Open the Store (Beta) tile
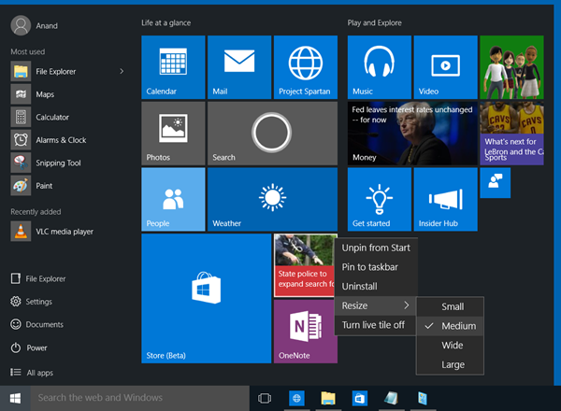Screen dimensions: 561x411 click(205, 298)
